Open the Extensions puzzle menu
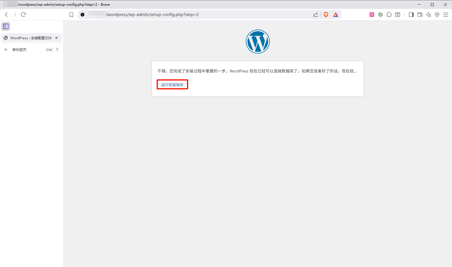The width and height of the screenshot is (452, 267). pos(389,15)
